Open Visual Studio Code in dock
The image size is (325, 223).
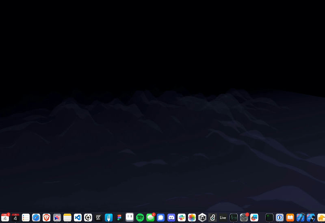78,218
